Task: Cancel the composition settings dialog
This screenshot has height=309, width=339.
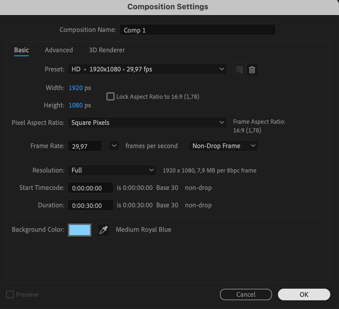Action: [x=246, y=294]
